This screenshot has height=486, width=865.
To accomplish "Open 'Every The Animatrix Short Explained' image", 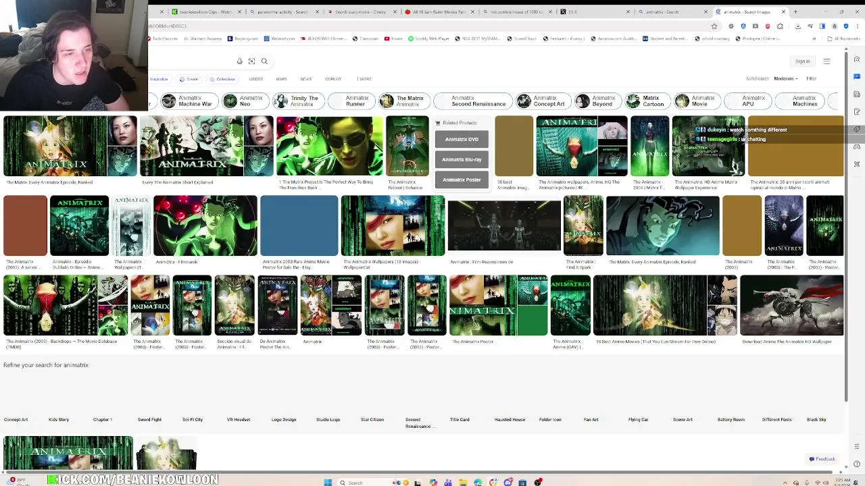I will coord(207,146).
